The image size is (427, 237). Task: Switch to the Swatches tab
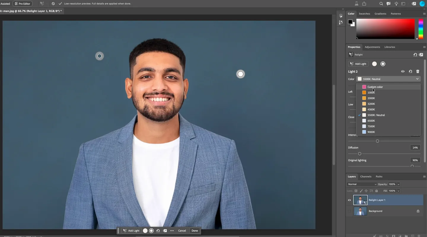tap(364, 14)
